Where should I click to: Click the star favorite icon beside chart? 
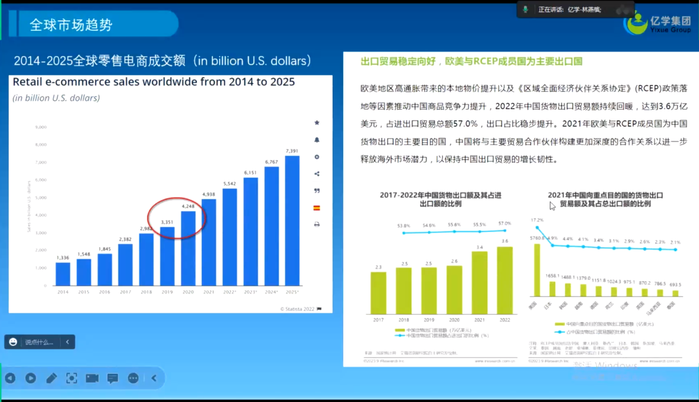point(317,123)
